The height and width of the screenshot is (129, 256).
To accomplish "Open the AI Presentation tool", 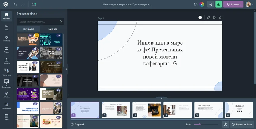I will 7,84.
